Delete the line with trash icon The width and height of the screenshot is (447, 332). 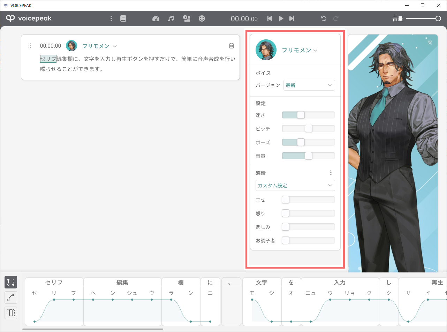click(x=232, y=46)
